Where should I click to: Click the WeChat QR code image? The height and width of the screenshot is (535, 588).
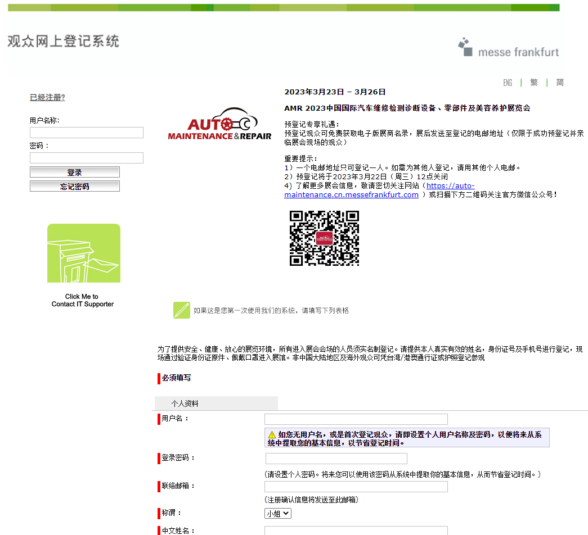(324, 238)
